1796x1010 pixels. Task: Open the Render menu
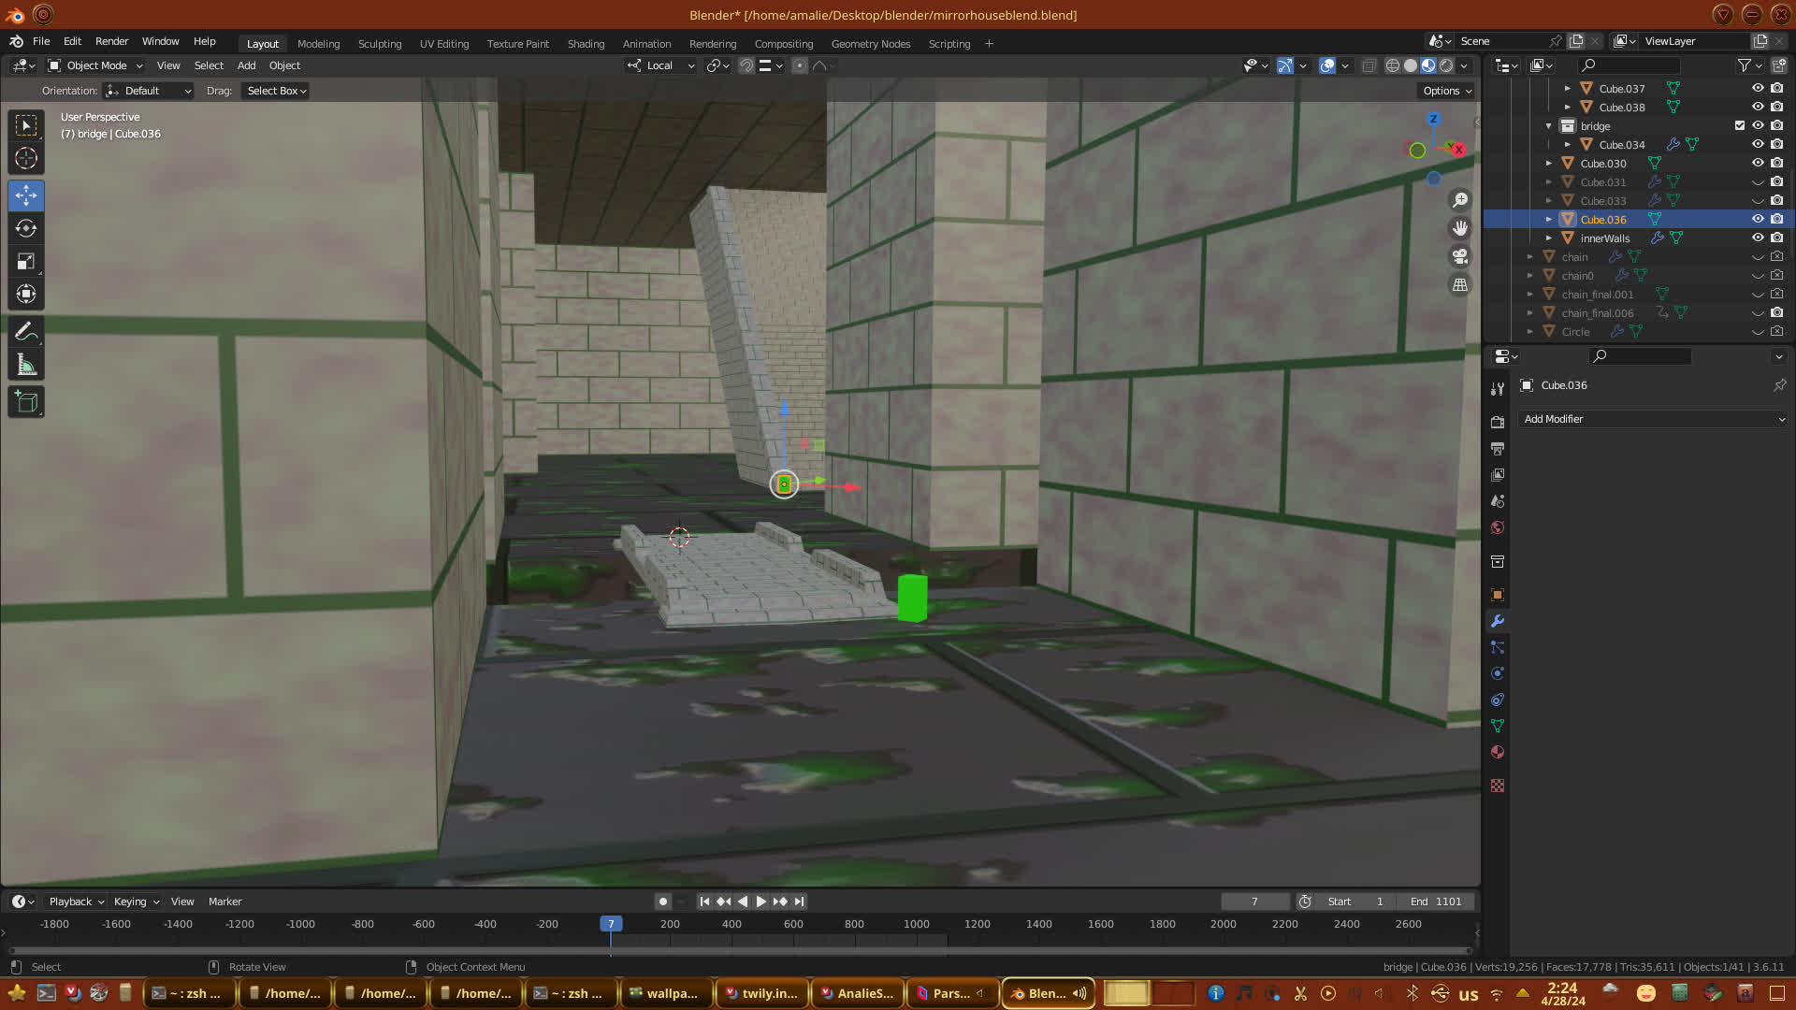click(111, 41)
